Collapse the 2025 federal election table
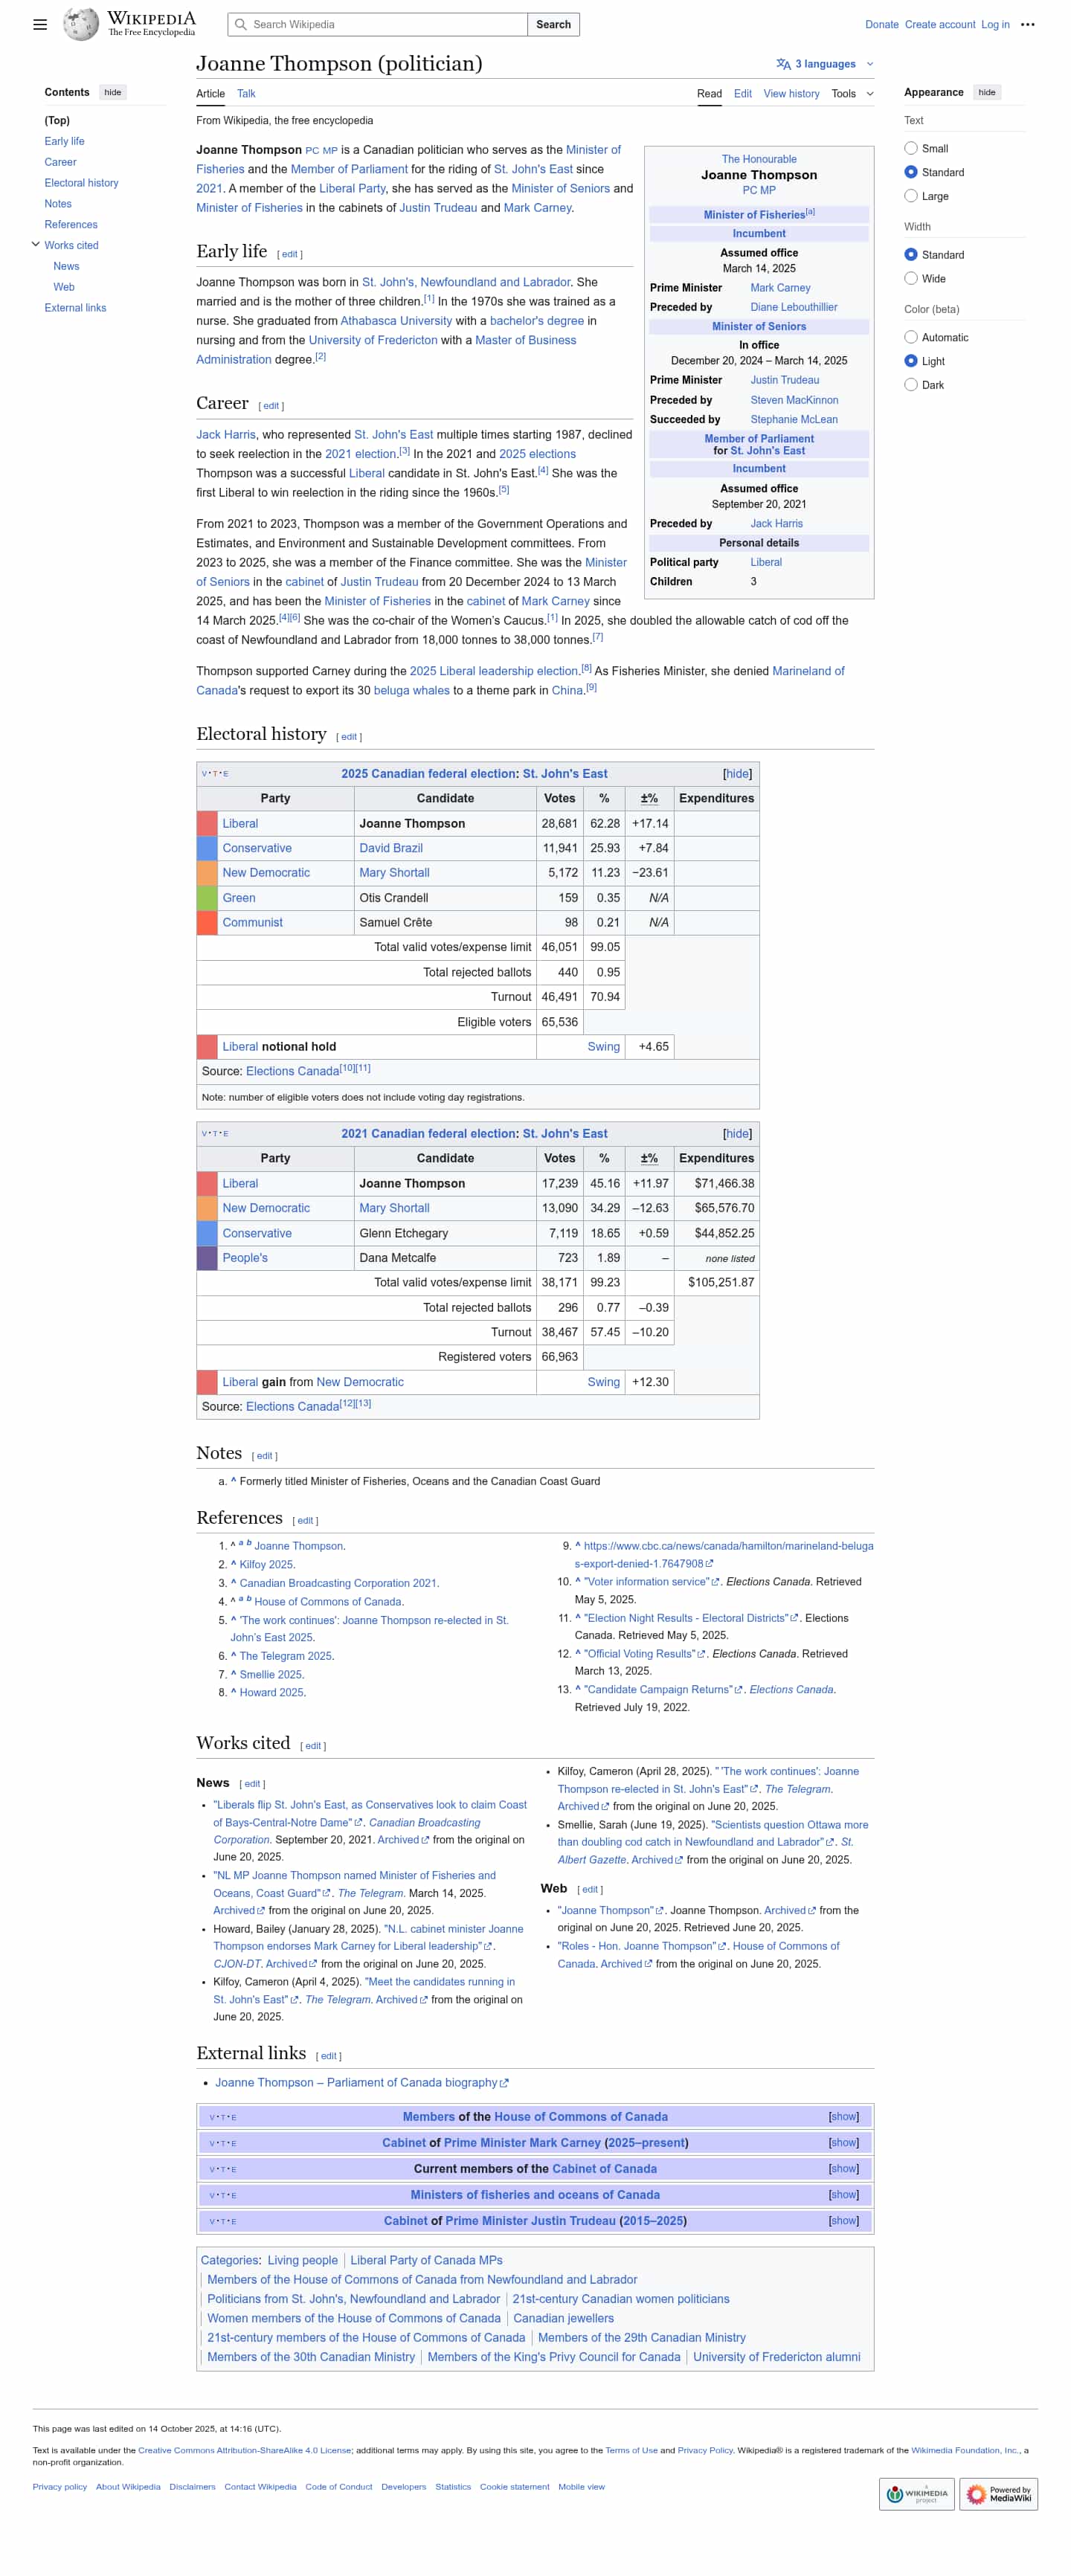The height and width of the screenshot is (2576, 1071). [737, 774]
